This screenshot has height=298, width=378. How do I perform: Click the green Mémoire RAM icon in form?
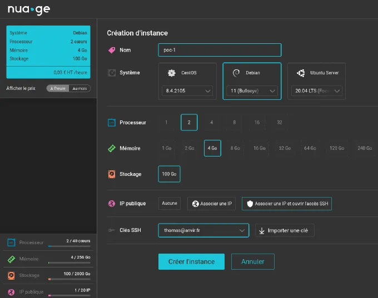[x=112, y=148]
